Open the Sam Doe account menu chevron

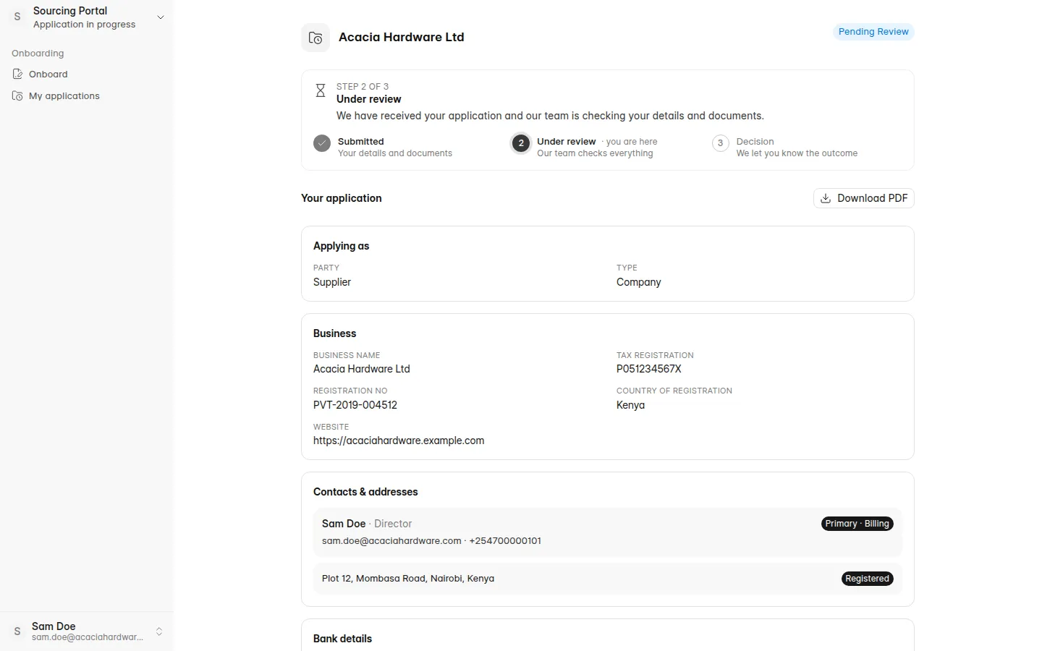point(159,631)
